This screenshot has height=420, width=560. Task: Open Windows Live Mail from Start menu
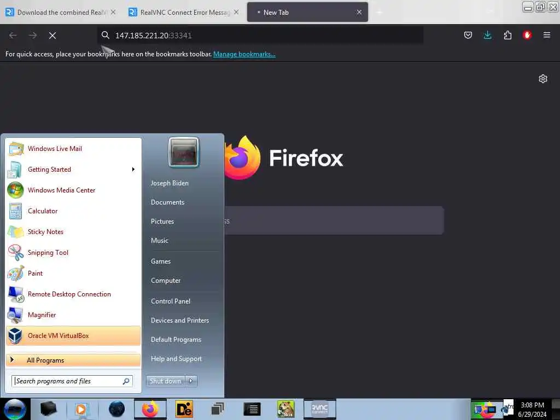(73, 149)
